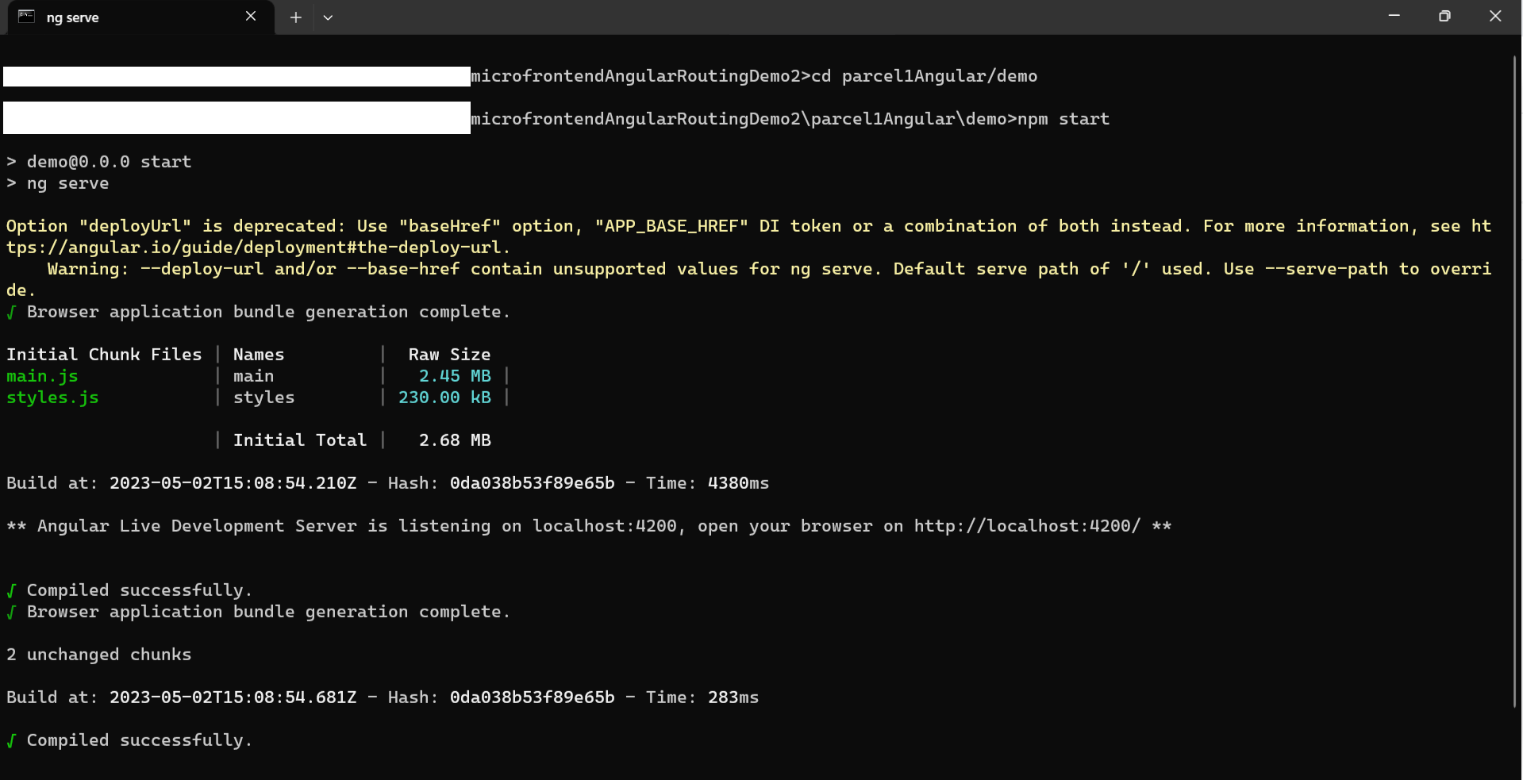
Task: Click the Initial Total size value
Action: pos(455,440)
